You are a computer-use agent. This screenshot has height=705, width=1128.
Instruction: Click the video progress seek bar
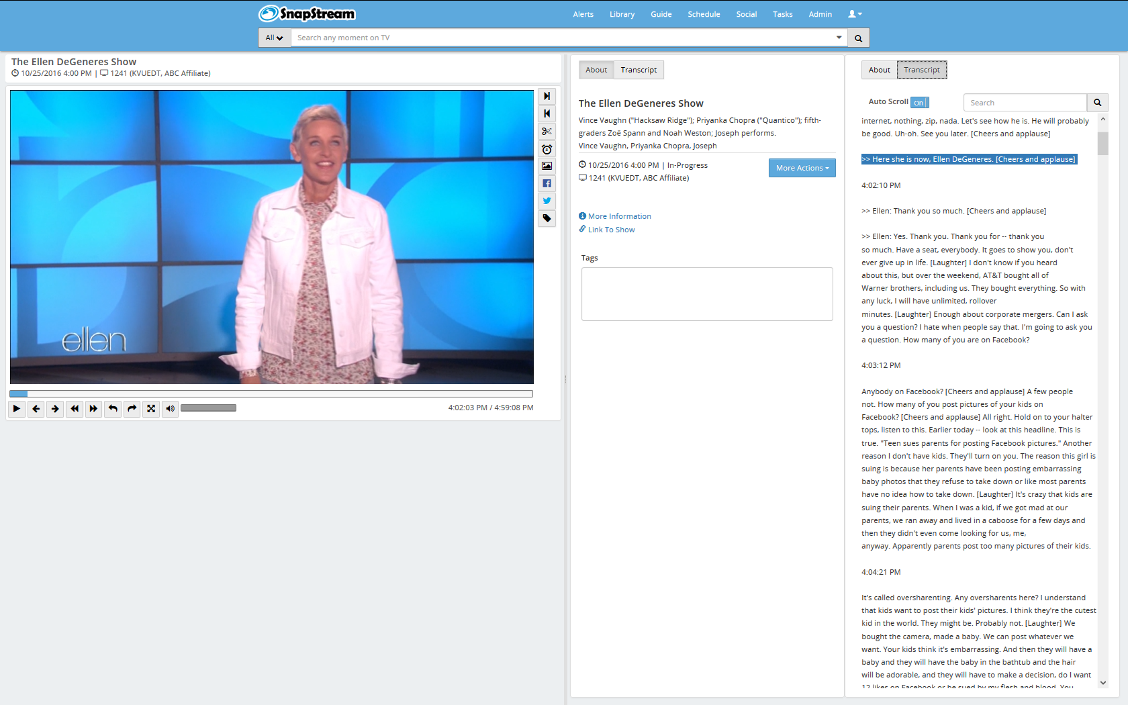271,394
